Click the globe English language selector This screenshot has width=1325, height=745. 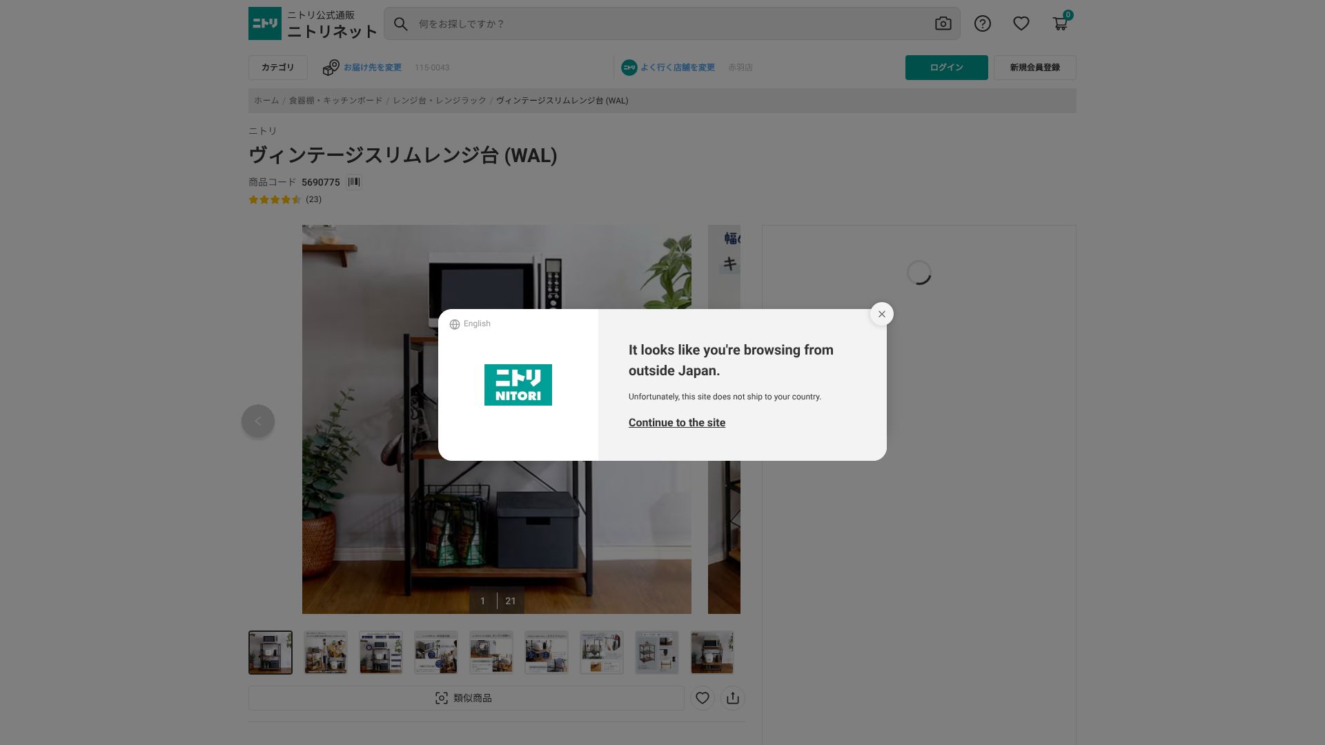470,324
